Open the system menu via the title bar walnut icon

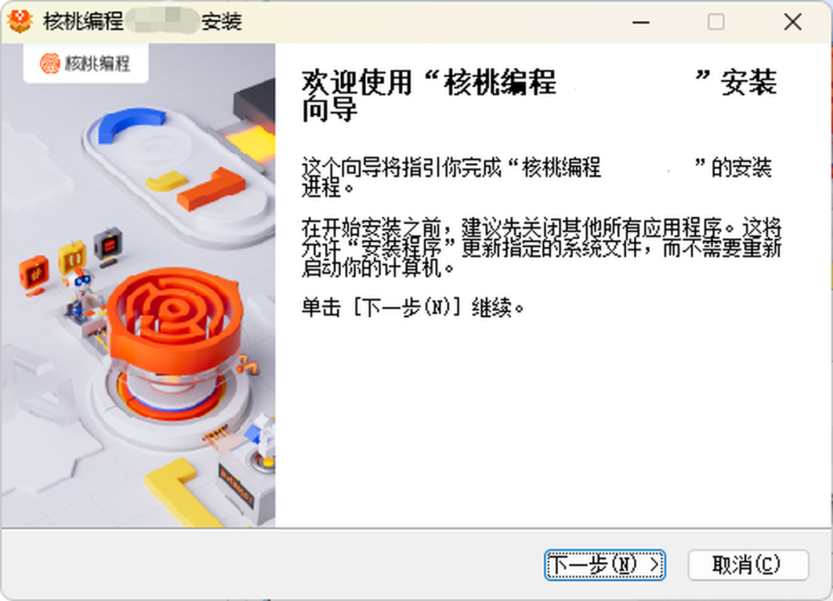click(19, 22)
